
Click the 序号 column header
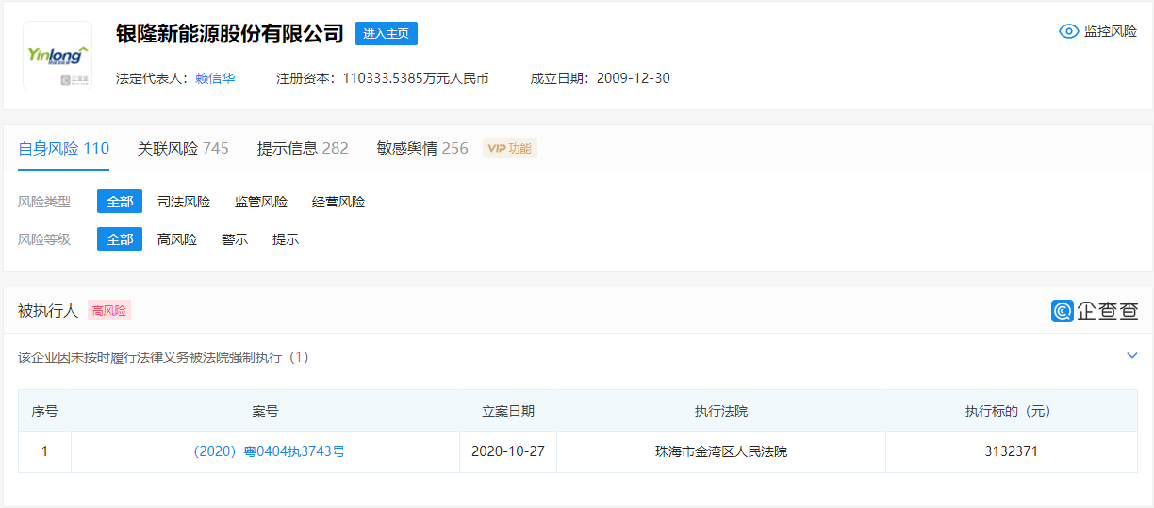click(44, 411)
